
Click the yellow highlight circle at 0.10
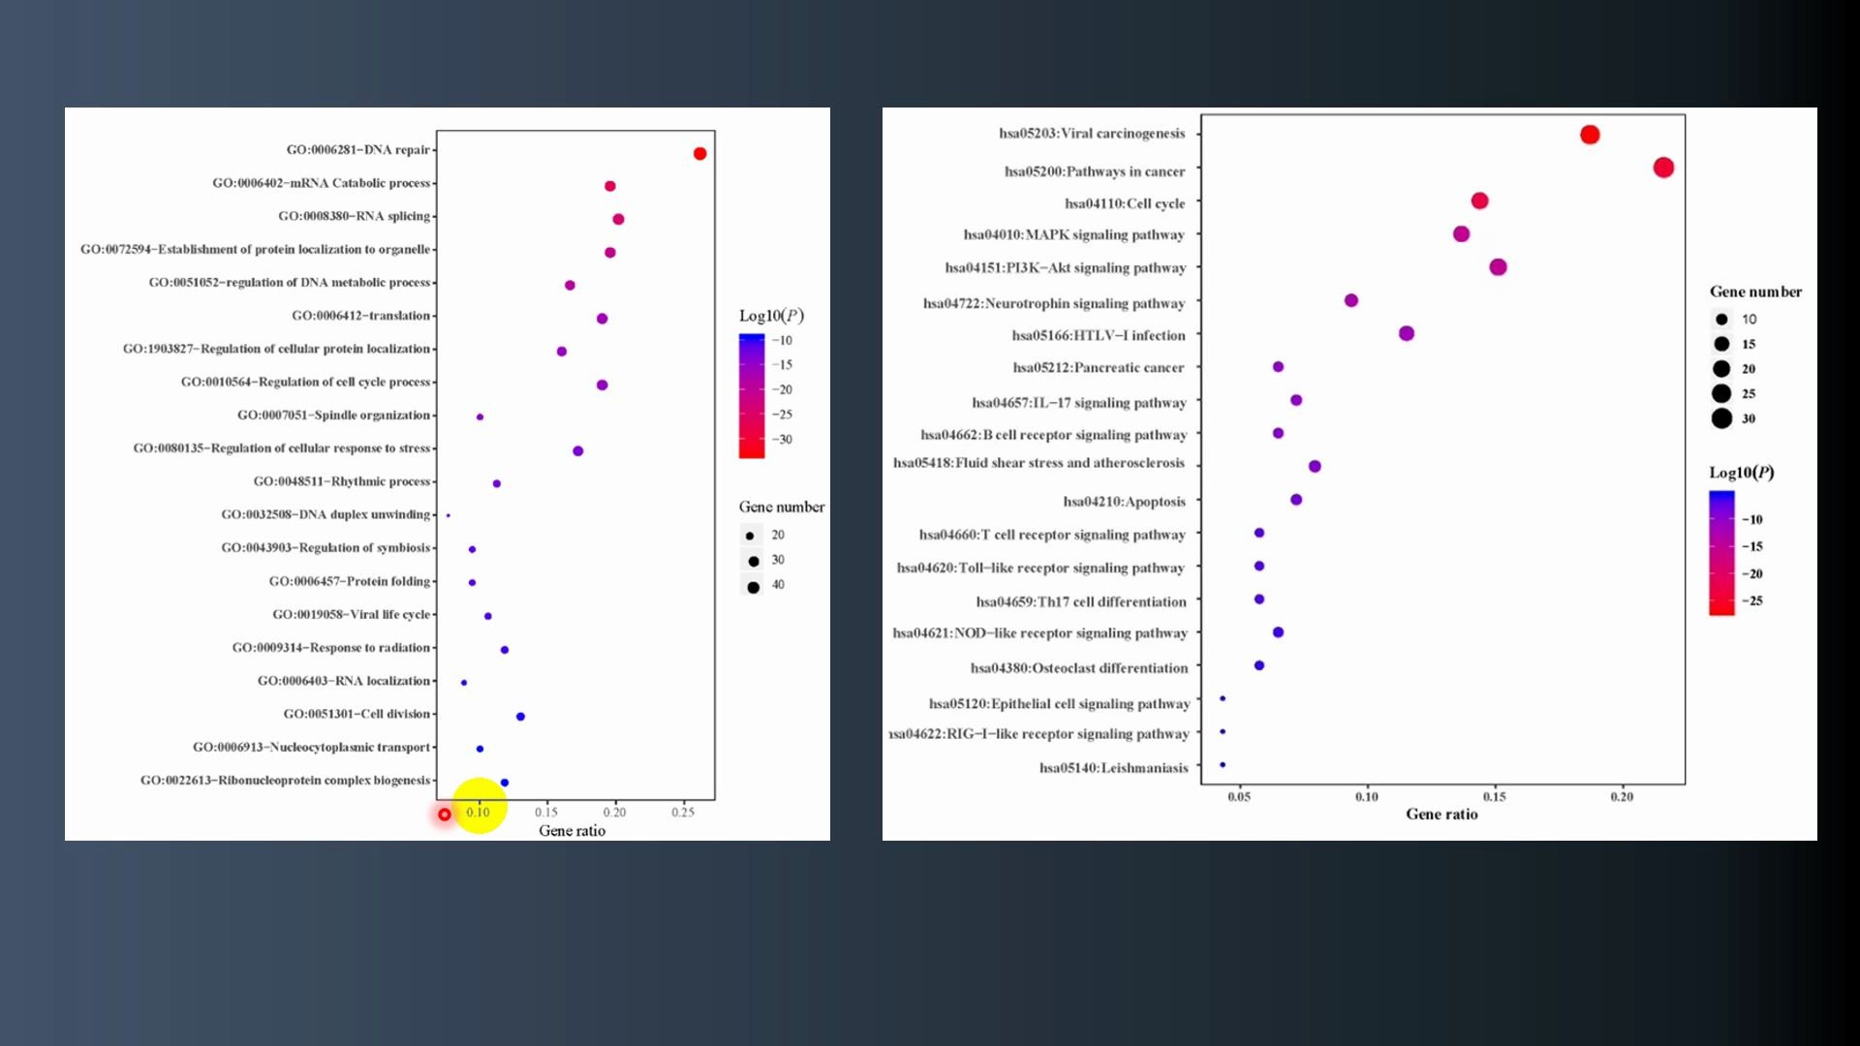tap(479, 806)
